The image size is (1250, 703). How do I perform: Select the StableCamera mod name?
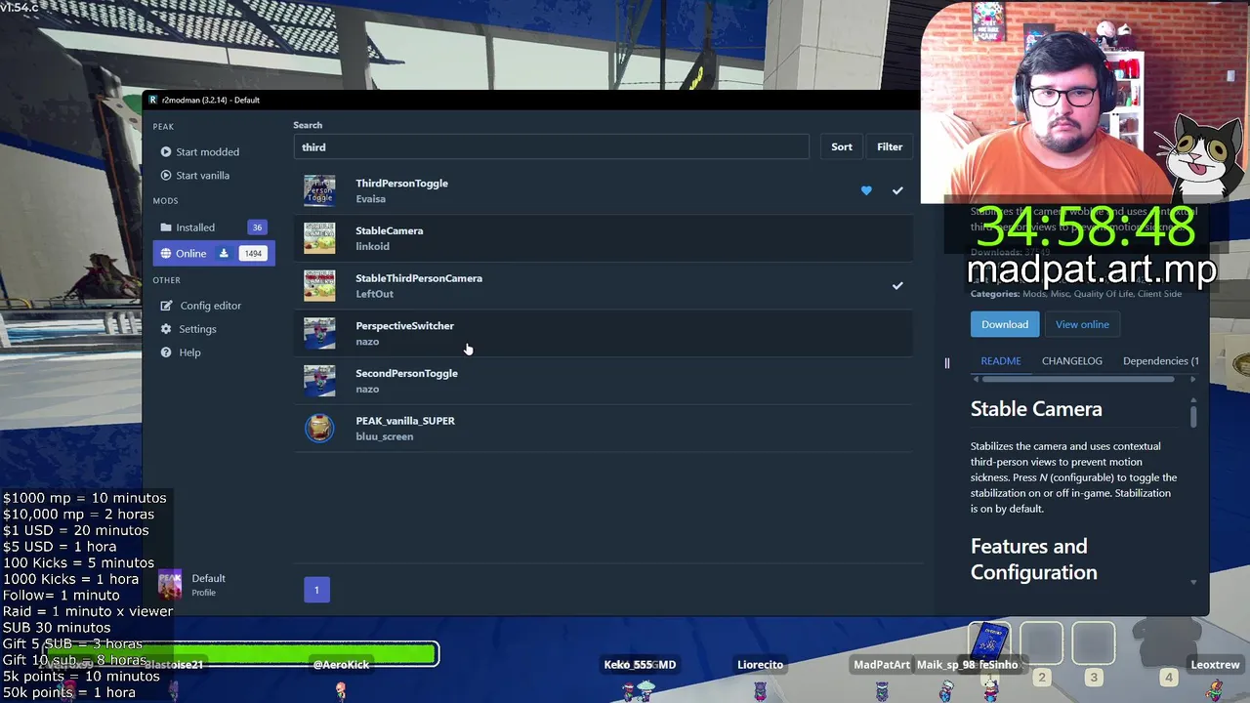[389, 231]
